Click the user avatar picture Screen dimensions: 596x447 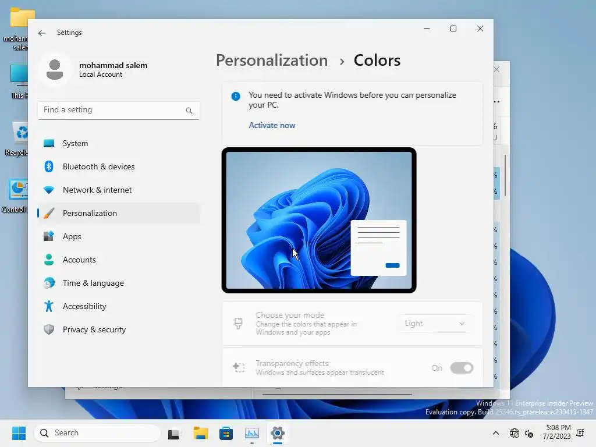(55, 70)
